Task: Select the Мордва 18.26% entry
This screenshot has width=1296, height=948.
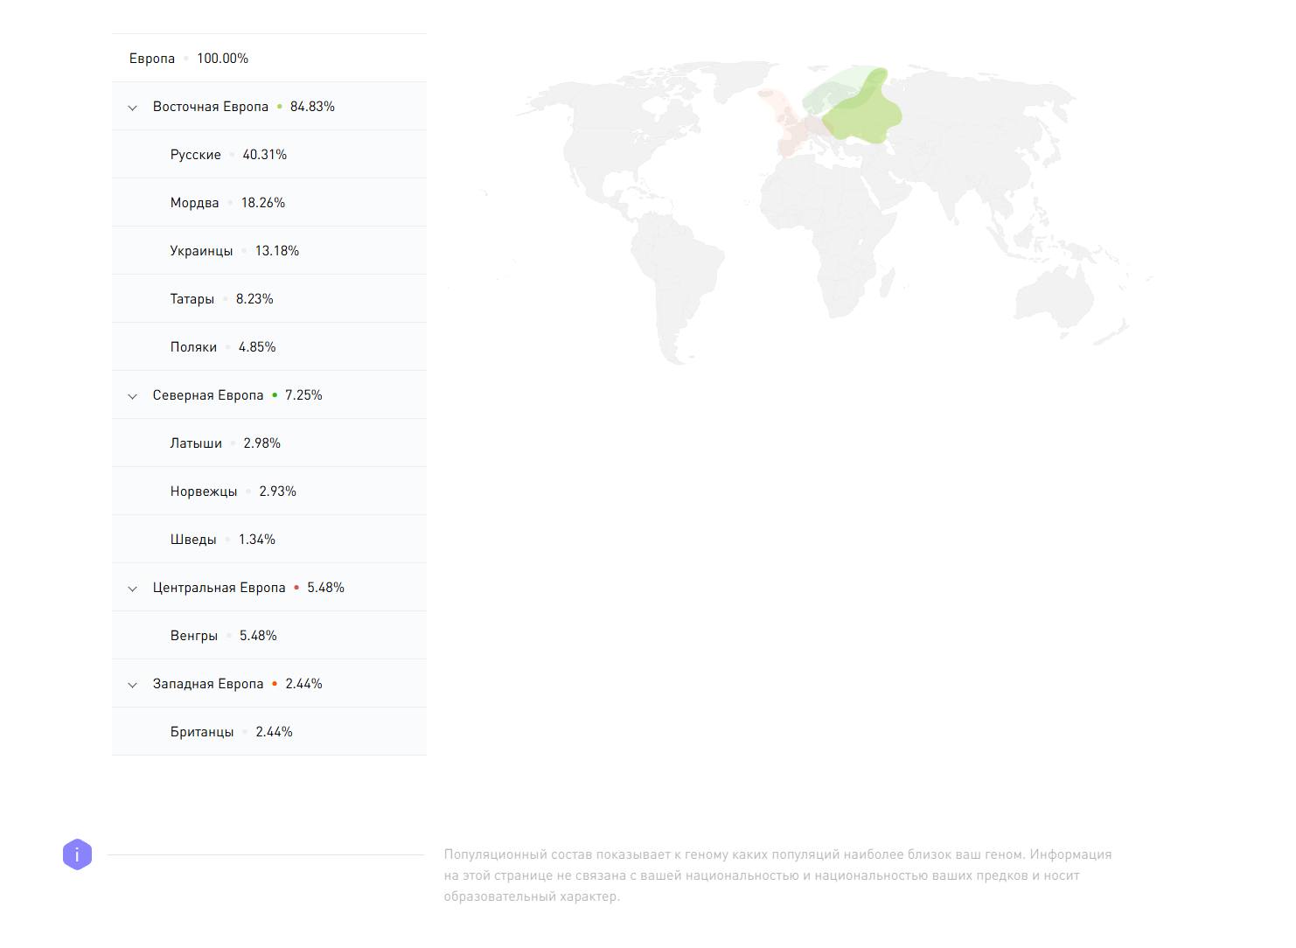Action: (x=227, y=203)
